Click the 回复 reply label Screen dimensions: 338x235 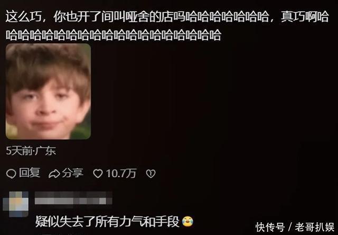[x=30, y=173]
